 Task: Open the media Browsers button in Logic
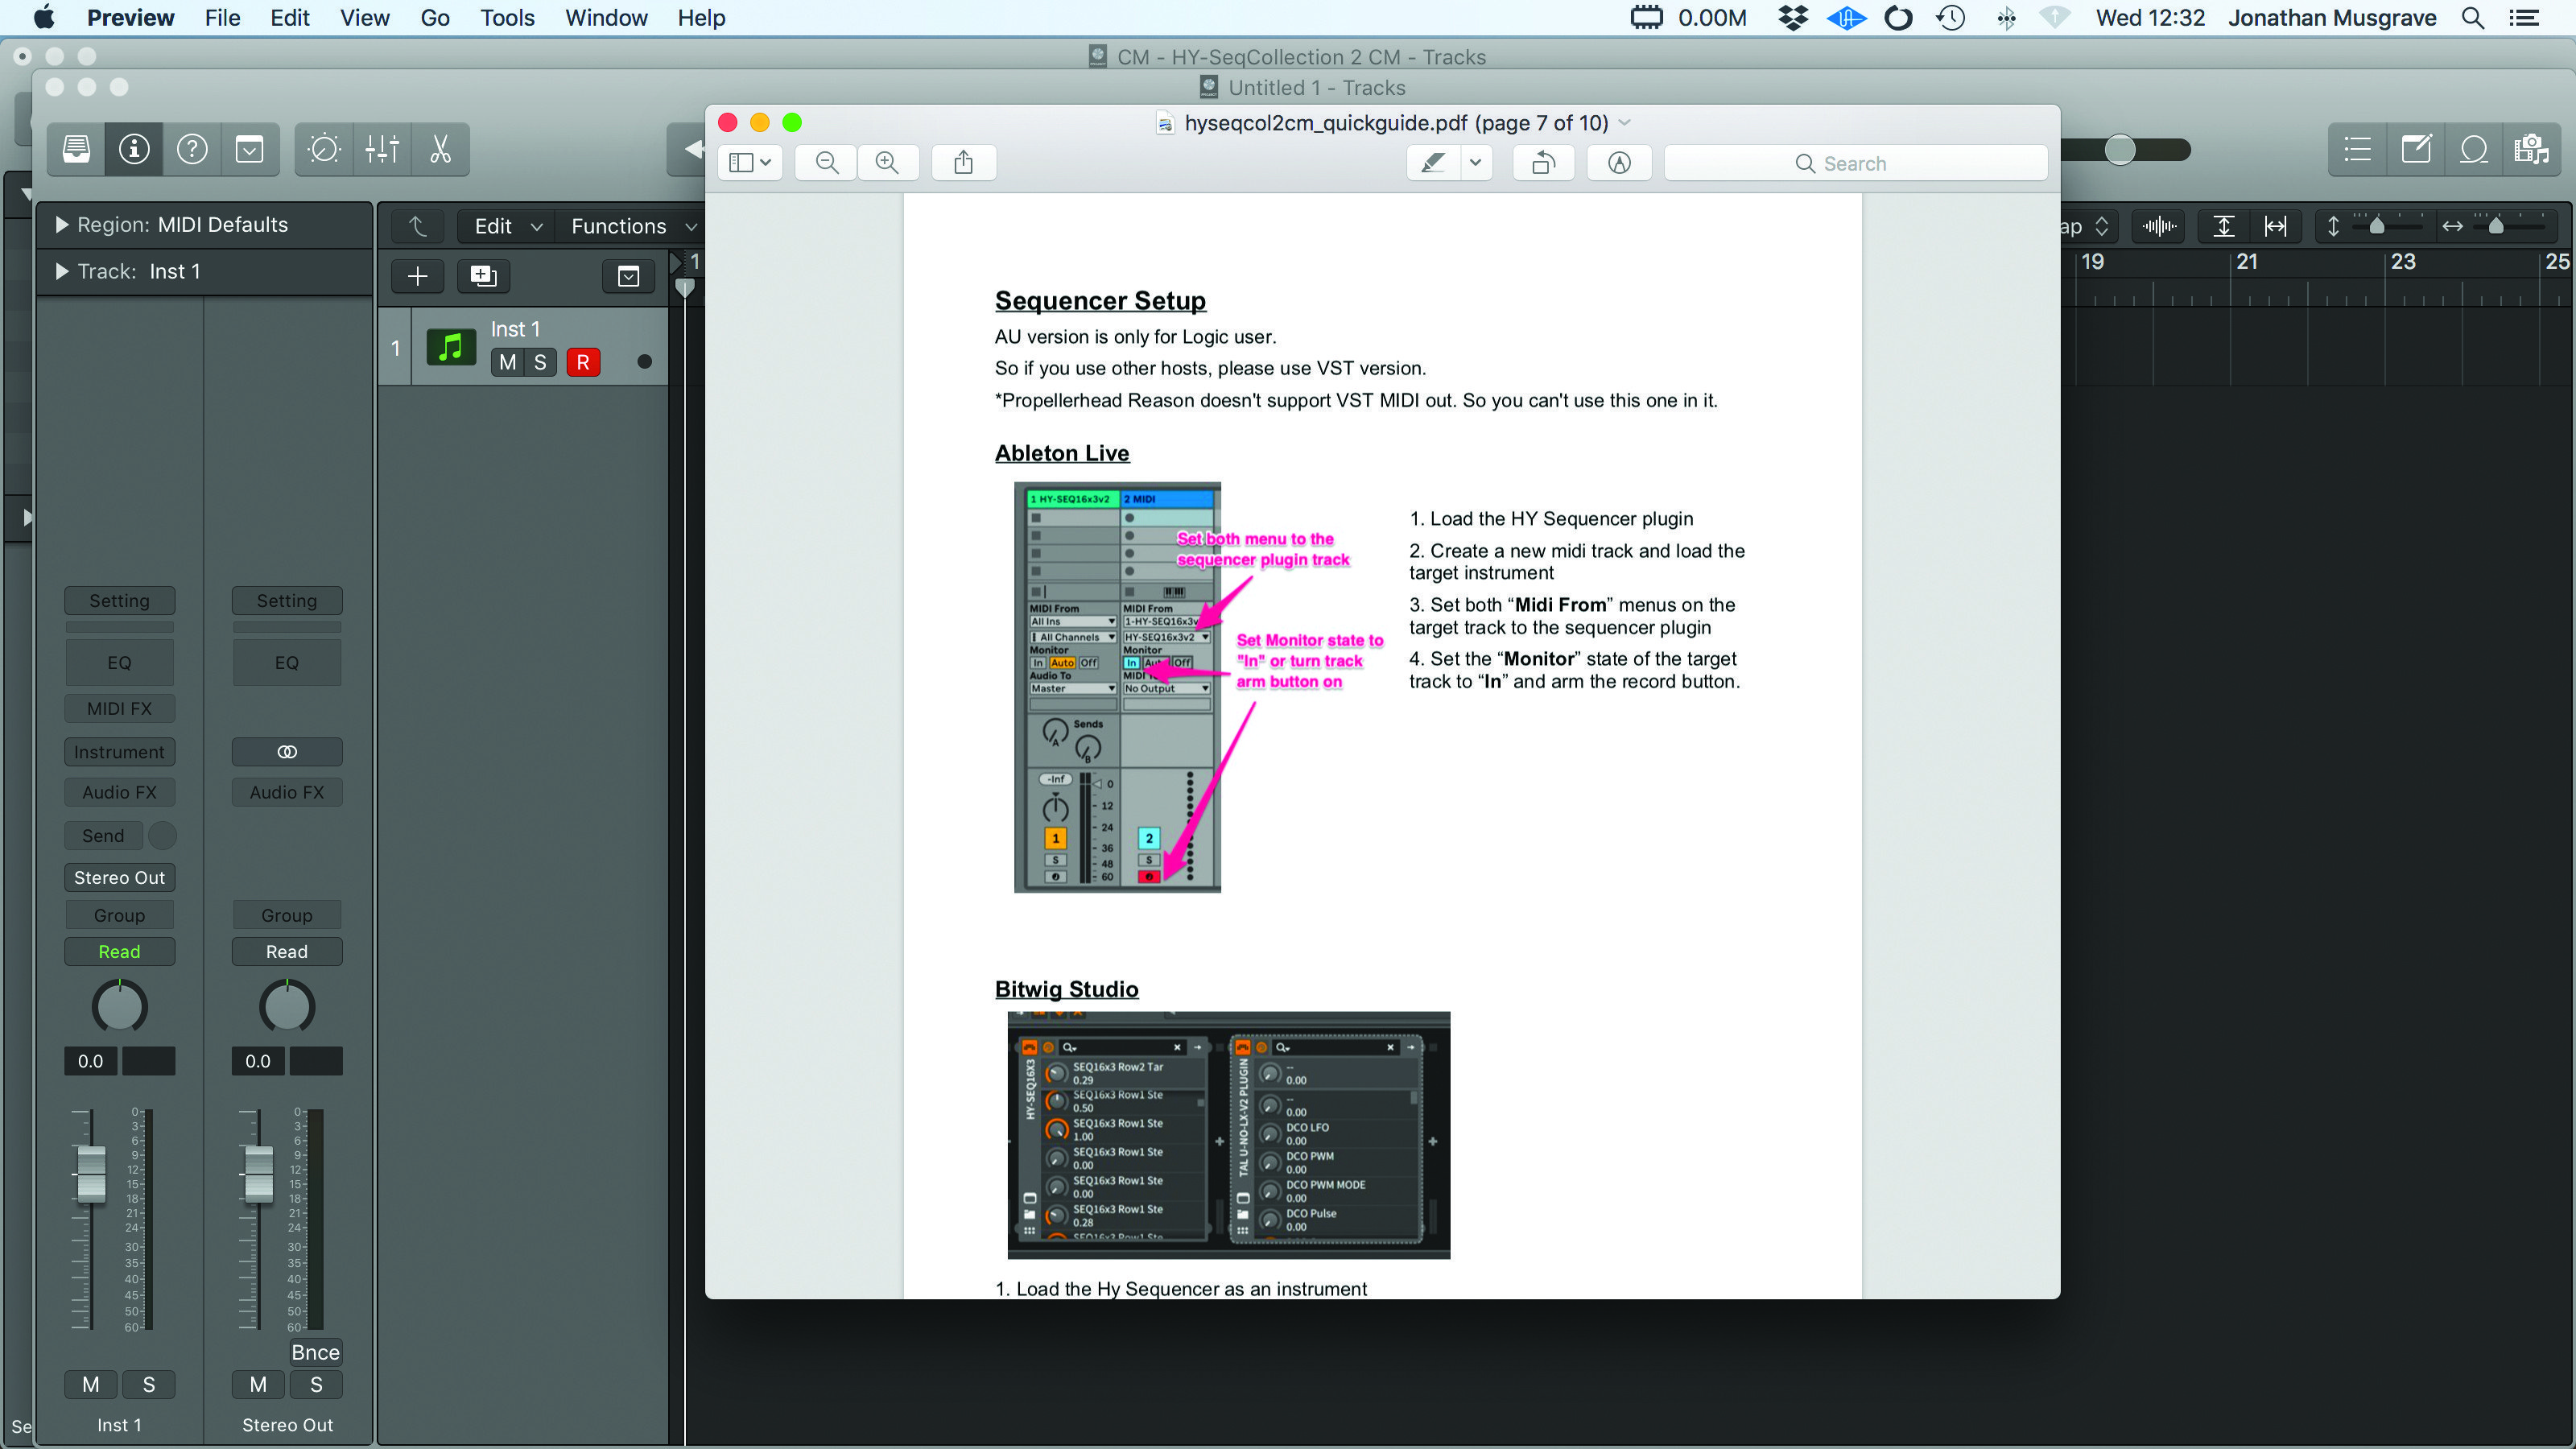2531,150
